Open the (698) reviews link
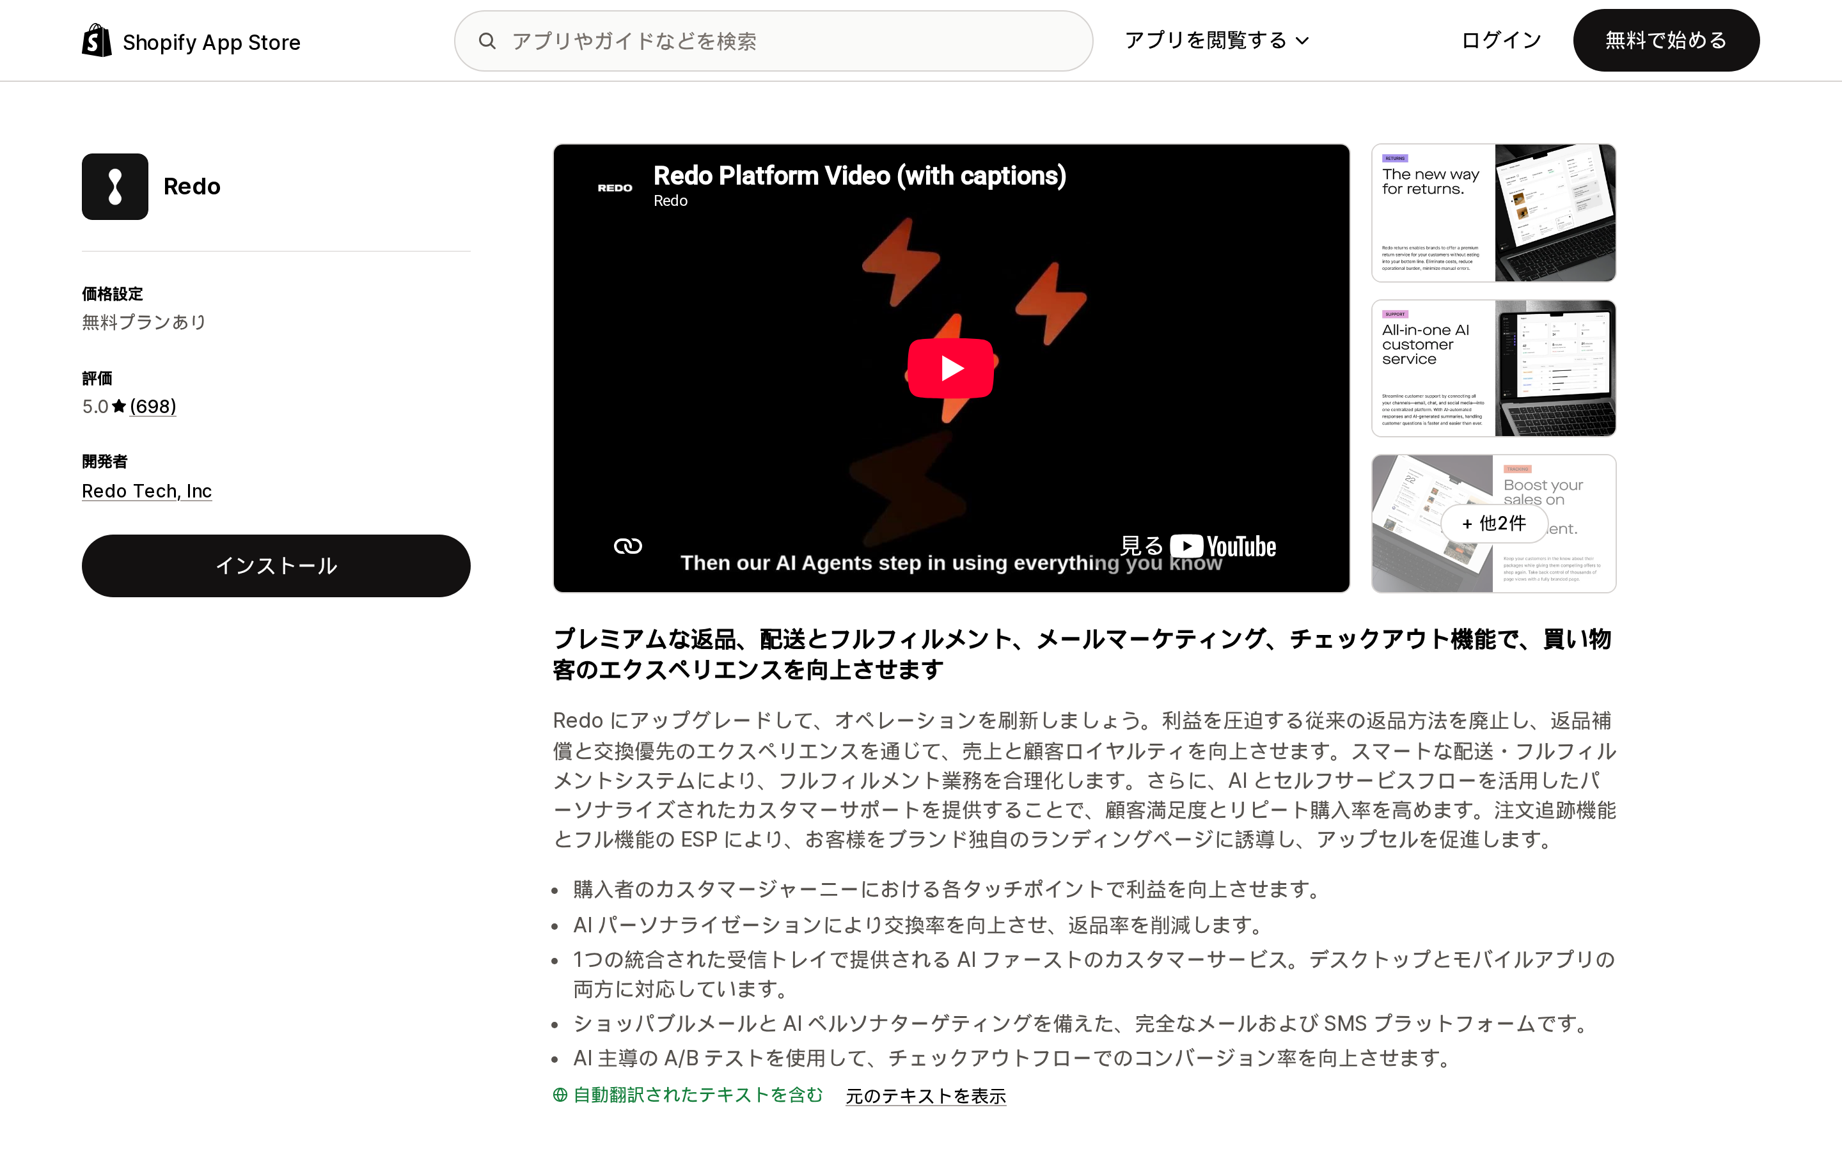The image size is (1842, 1151). pyautogui.click(x=153, y=407)
